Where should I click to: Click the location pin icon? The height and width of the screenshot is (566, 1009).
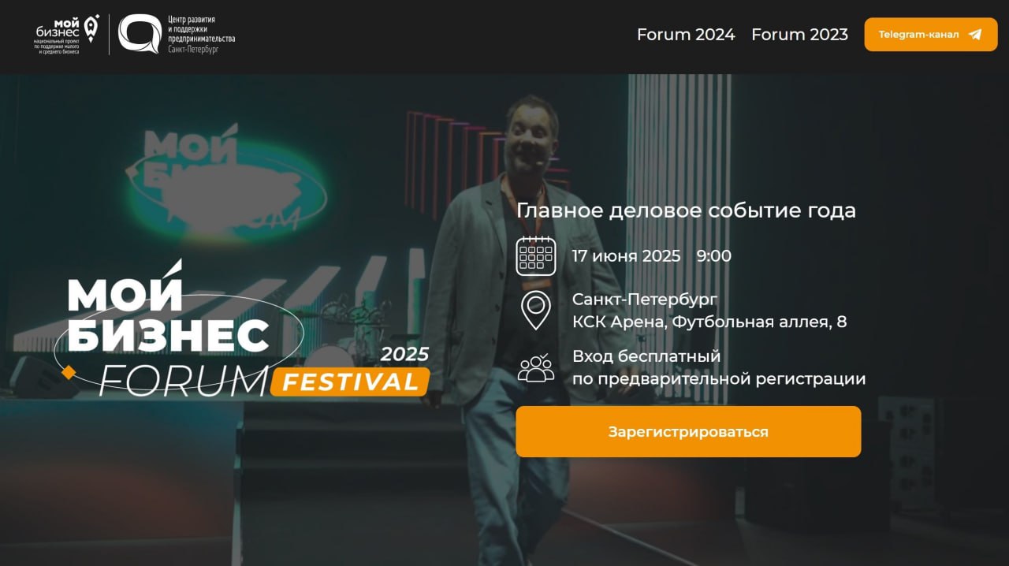coord(536,311)
